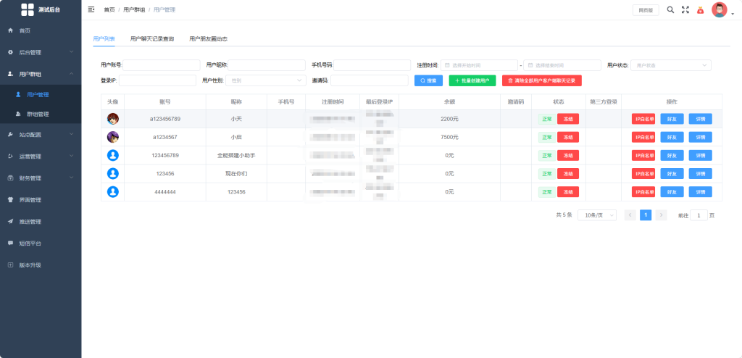This screenshot has width=742, height=358.
Task: Open the 用户状态 dropdown filter
Action: coord(670,65)
